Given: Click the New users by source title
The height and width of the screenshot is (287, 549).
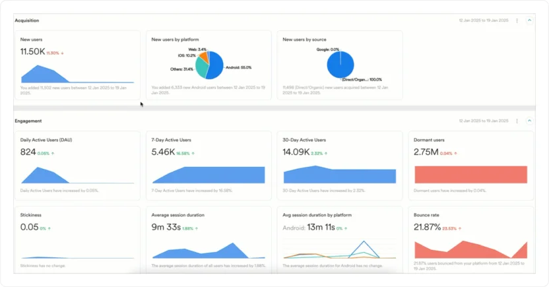Looking at the screenshot, I should coord(304,40).
